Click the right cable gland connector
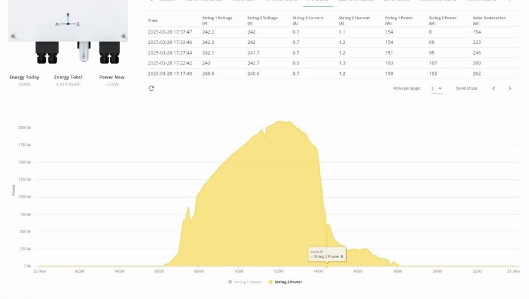 (109, 53)
